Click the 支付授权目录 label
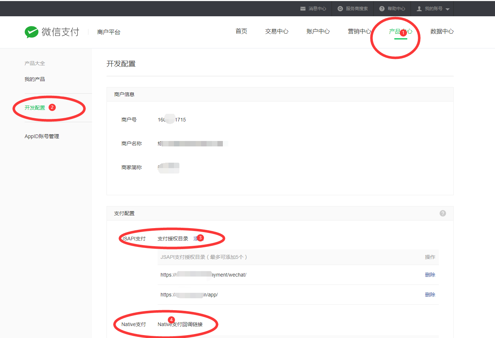This screenshot has width=495, height=338. point(173,239)
